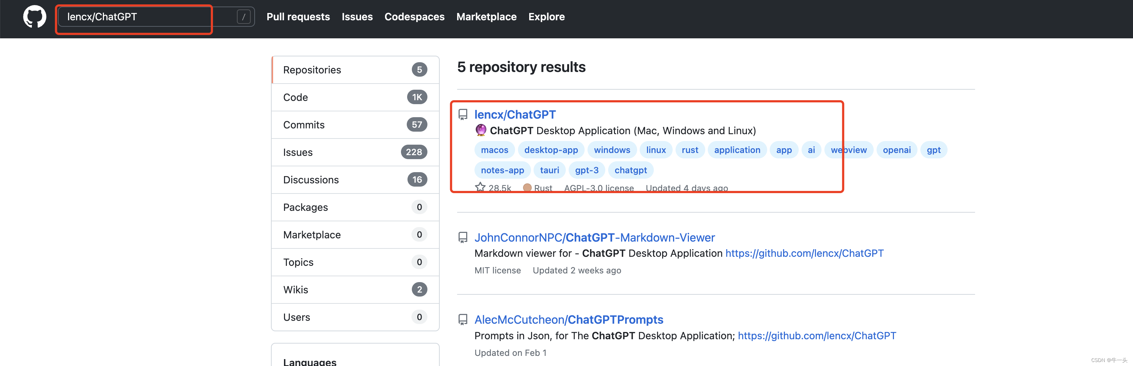Screen dimensions: 1133x366
Task: Click the star icon showing 28.5k
Action: click(480, 188)
